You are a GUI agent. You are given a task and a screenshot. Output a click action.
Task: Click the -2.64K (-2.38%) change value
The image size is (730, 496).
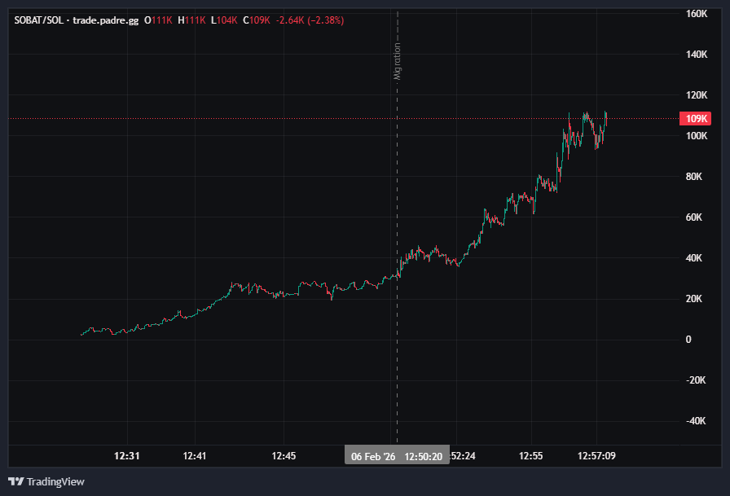[x=310, y=20]
